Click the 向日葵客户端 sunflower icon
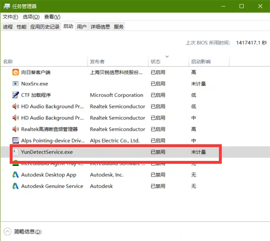Image resolution: width=270 pixels, height=241 pixels. point(15,72)
